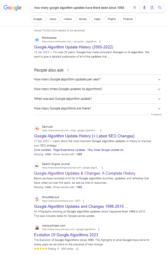
Task: Open 'Google Algorithm Update History (2000-2022)' result
Action: click(74, 47)
